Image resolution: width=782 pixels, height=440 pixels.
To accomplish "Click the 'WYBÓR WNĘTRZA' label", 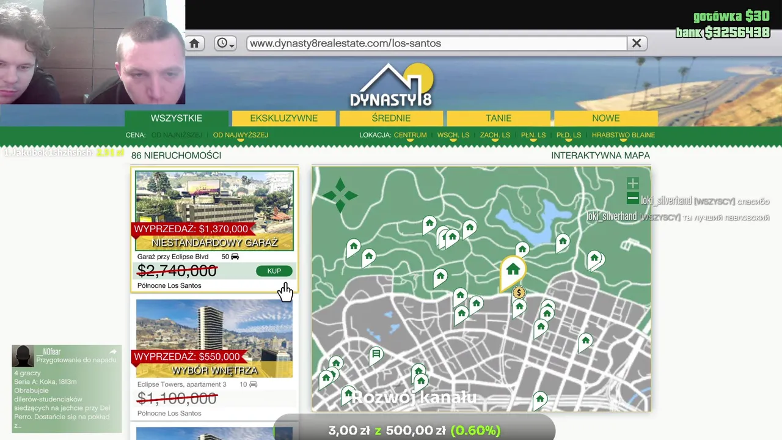I will (x=214, y=370).
